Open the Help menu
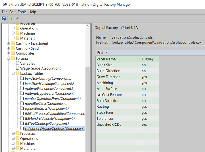 click(32, 12)
